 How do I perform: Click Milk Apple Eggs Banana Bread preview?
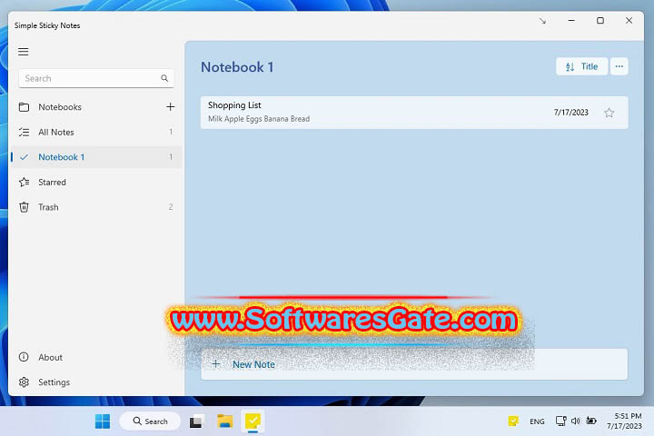[259, 119]
